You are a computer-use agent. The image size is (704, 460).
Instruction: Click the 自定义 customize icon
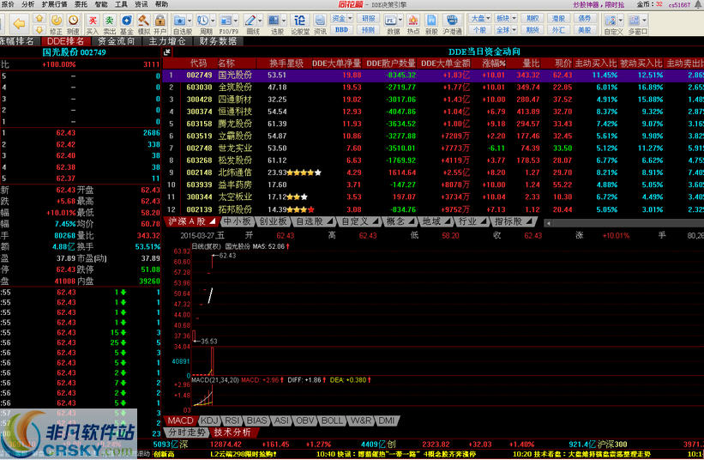click(611, 21)
